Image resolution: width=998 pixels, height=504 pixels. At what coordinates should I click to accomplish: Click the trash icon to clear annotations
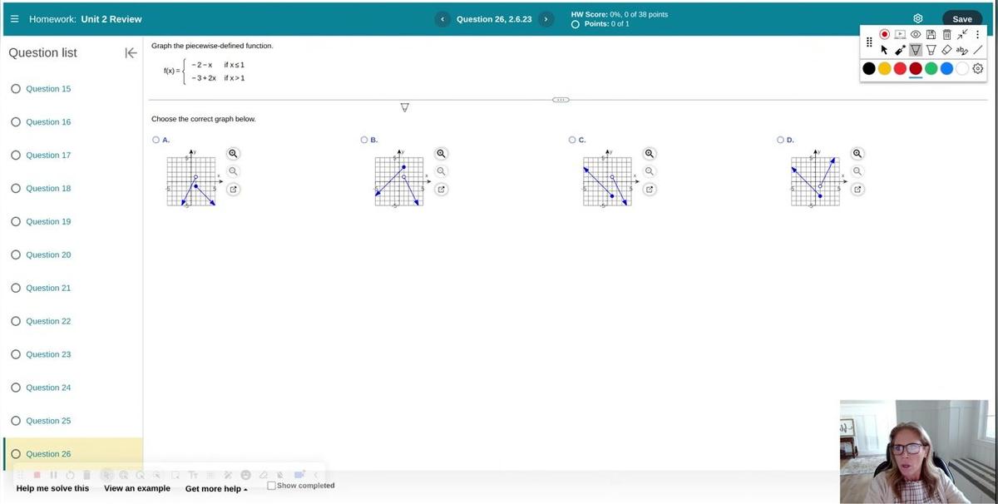click(946, 34)
